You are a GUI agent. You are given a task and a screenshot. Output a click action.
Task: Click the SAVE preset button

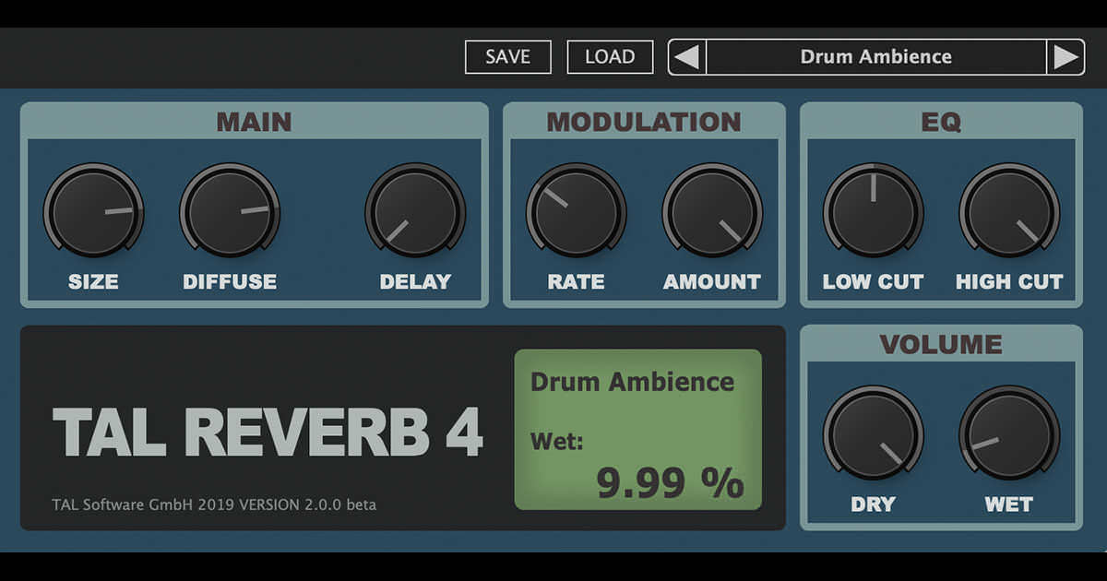coord(507,57)
